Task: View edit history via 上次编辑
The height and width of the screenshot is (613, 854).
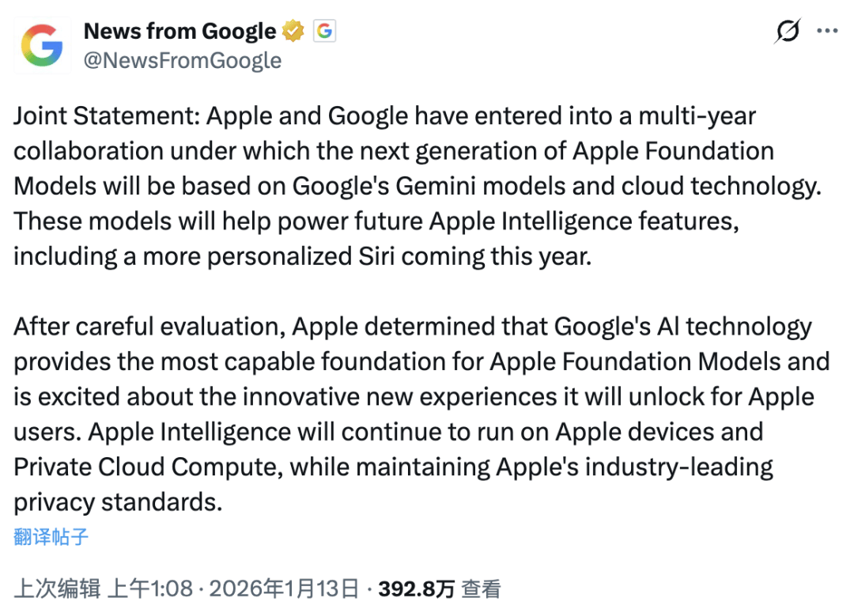Action: (x=57, y=588)
